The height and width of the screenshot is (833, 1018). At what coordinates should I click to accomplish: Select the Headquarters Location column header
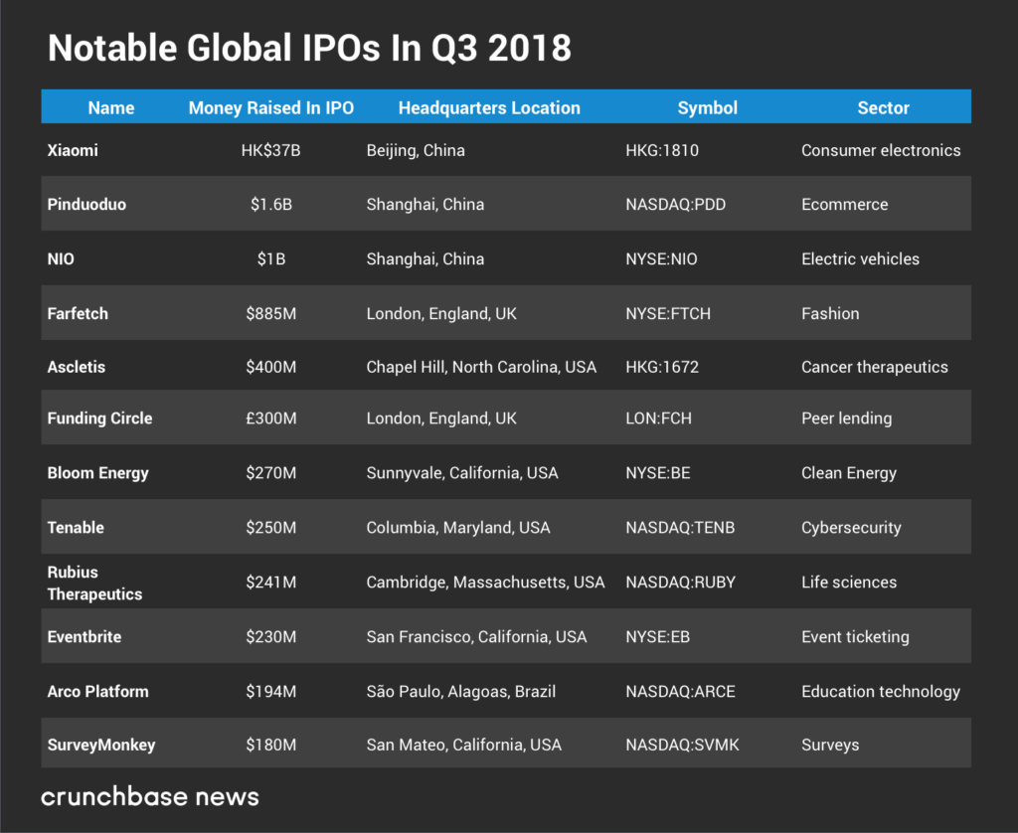tap(488, 107)
